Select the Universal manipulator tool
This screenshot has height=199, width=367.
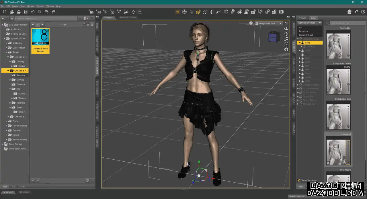[198, 12]
